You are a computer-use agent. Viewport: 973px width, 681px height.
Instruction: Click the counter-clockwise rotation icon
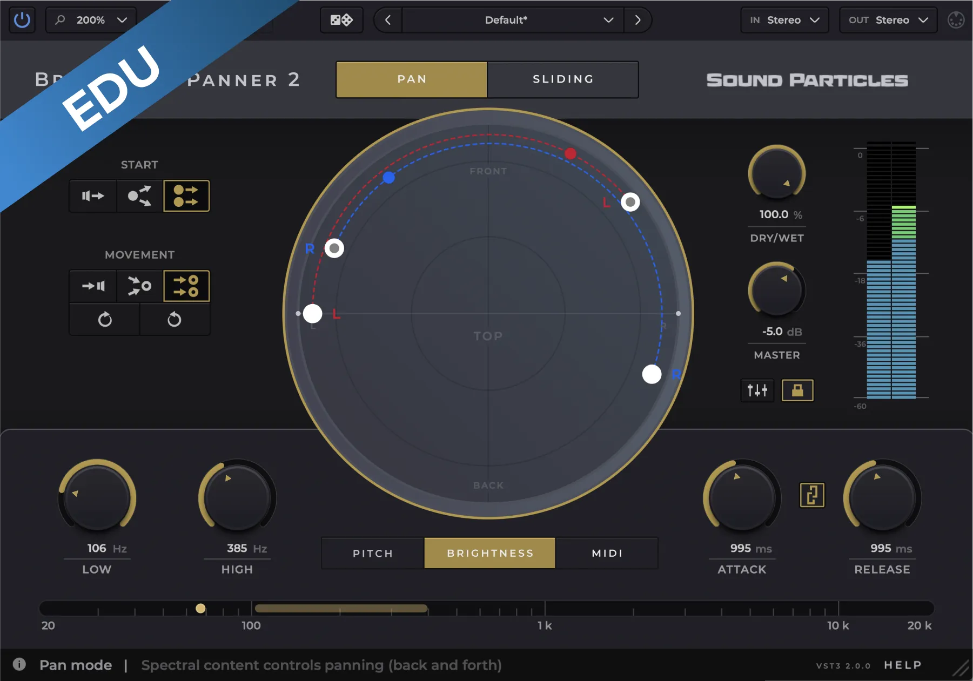tap(175, 319)
